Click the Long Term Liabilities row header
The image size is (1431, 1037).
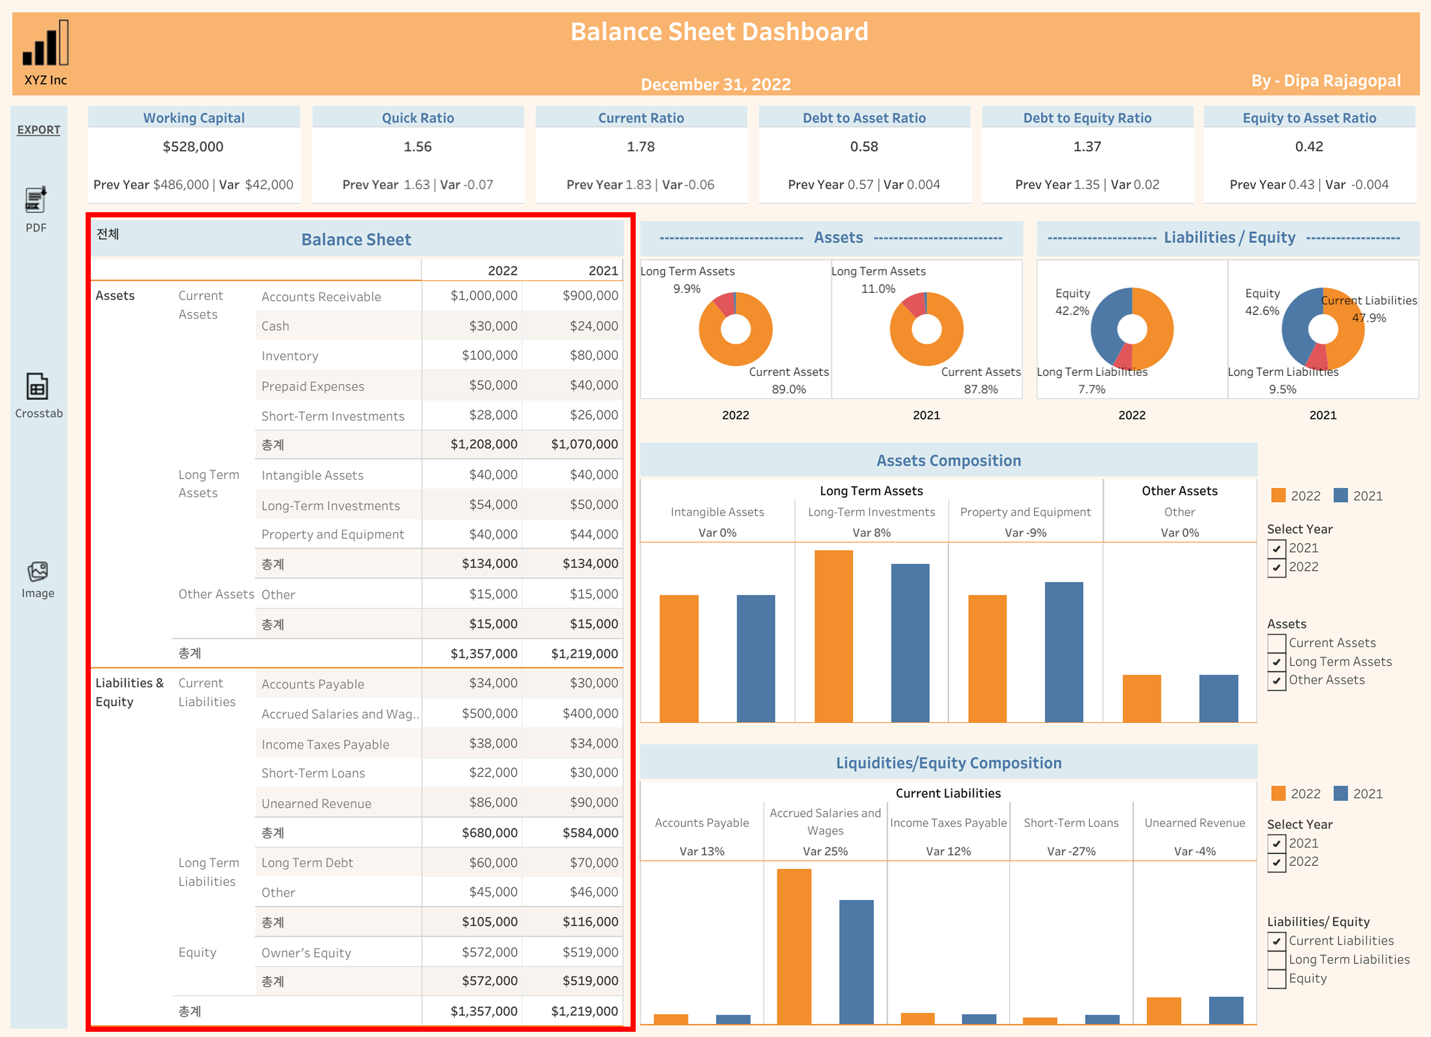pos(208,872)
